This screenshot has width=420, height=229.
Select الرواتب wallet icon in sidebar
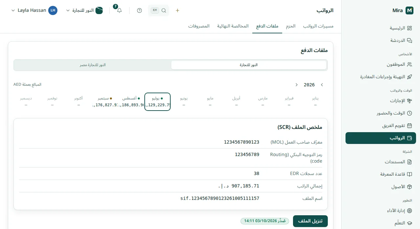(409, 138)
